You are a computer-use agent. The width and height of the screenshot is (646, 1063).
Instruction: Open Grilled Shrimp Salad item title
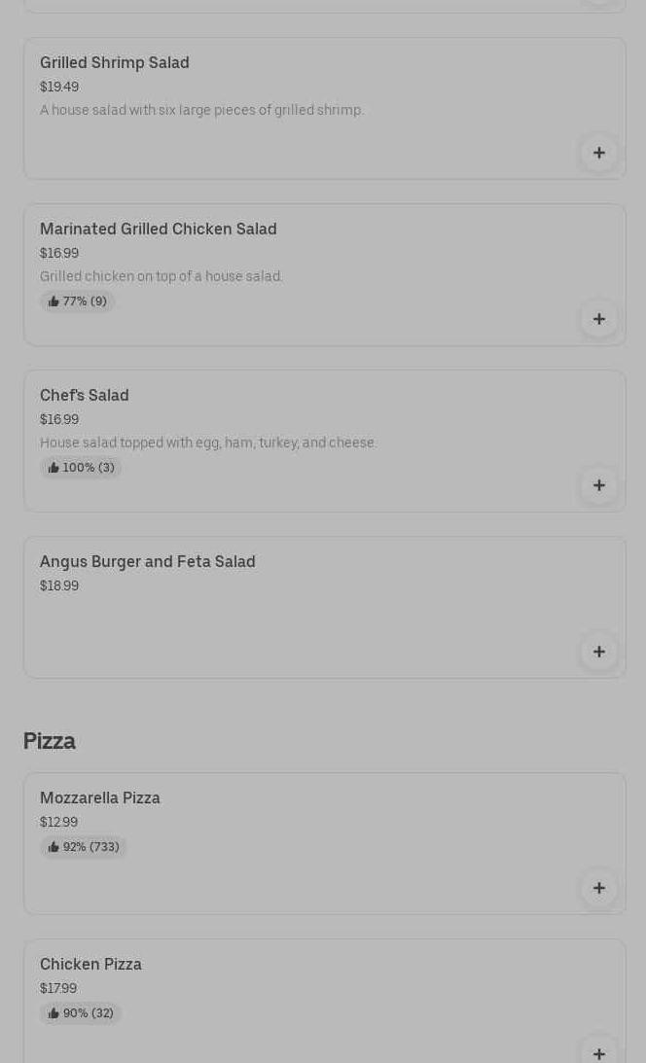[x=115, y=62]
